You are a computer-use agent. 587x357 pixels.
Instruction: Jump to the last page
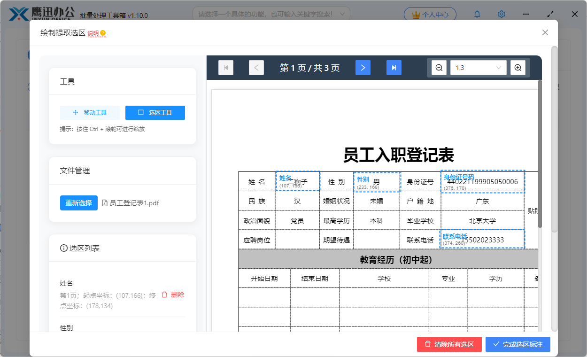pyautogui.click(x=394, y=68)
